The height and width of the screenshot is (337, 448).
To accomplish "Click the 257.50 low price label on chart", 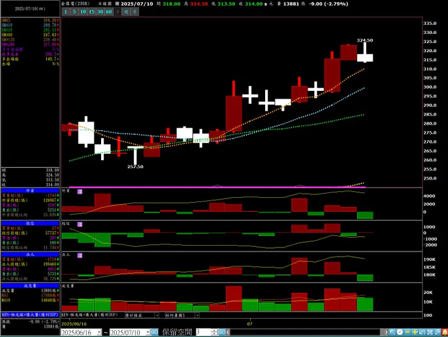I will click(x=135, y=166).
